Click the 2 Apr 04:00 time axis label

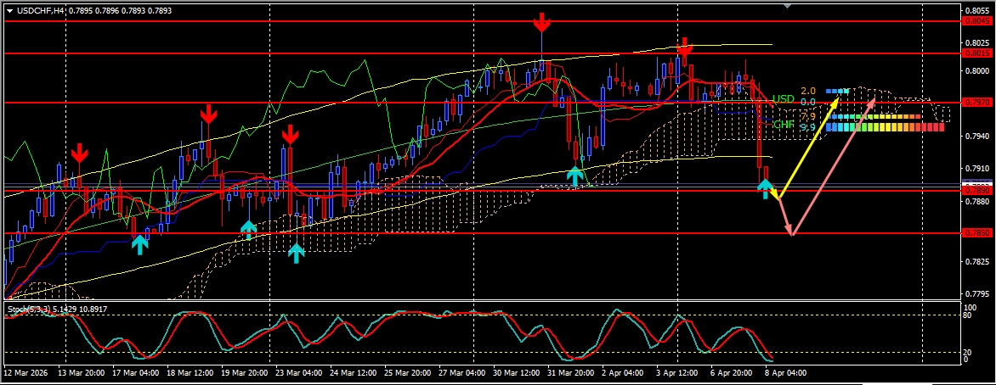(x=622, y=374)
